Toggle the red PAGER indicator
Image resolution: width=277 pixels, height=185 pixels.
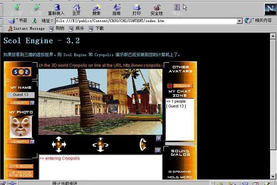coord(170,86)
